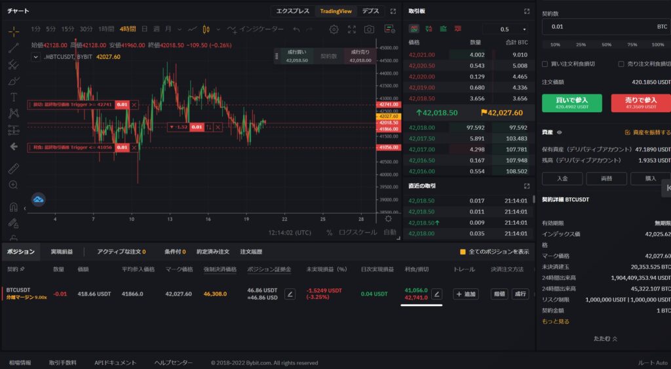Switch to the エクスプレス chart tab
The height and width of the screenshot is (369, 671).
293,11
